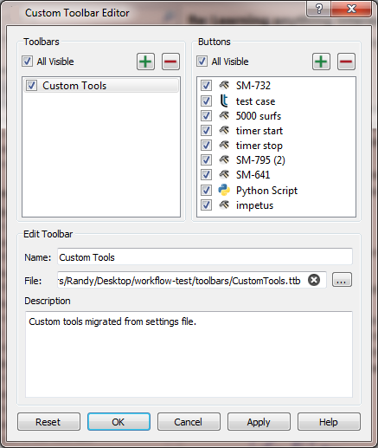Click the Reset button

click(48, 422)
